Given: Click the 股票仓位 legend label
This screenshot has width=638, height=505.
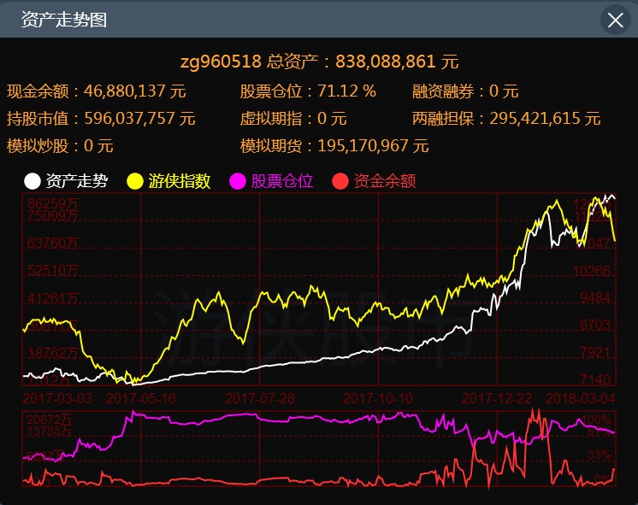Looking at the screenshot, I should pos(282,181).
